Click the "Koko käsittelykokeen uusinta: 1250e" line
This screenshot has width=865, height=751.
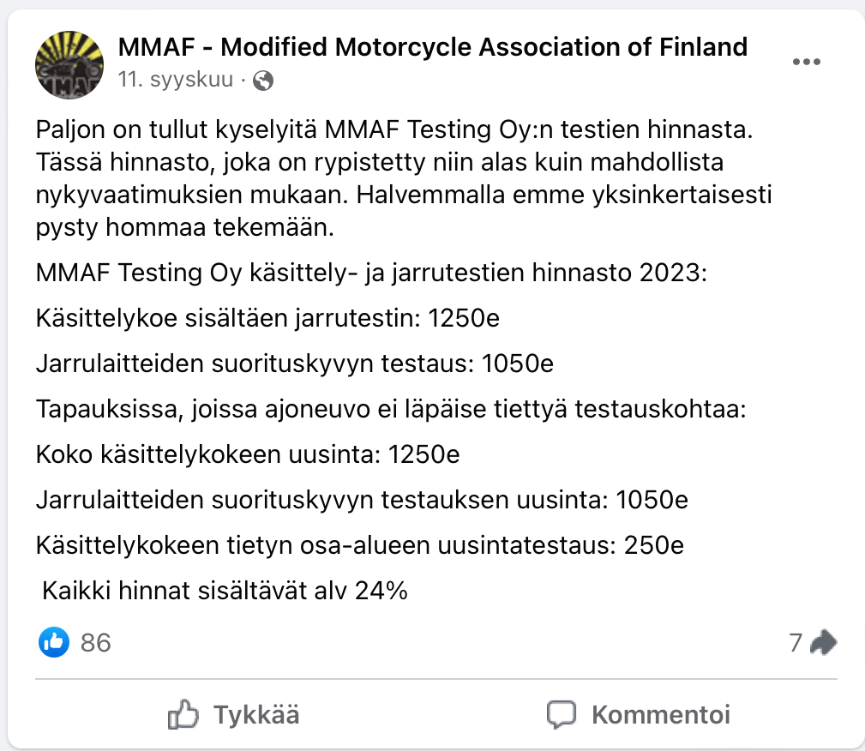click(248, 454)
